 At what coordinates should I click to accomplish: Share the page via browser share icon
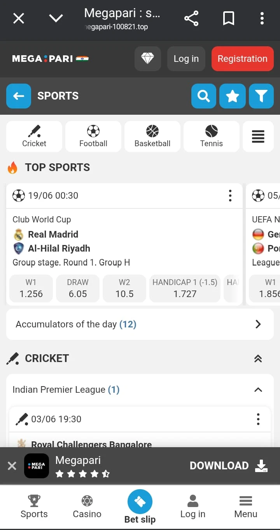pos(191,18)
